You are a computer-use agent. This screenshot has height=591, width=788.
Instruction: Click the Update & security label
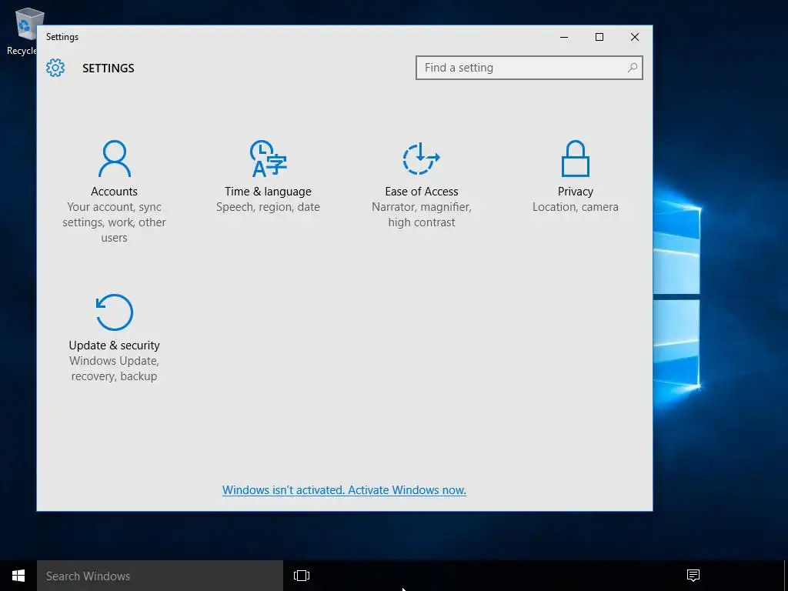click(114, 346)
